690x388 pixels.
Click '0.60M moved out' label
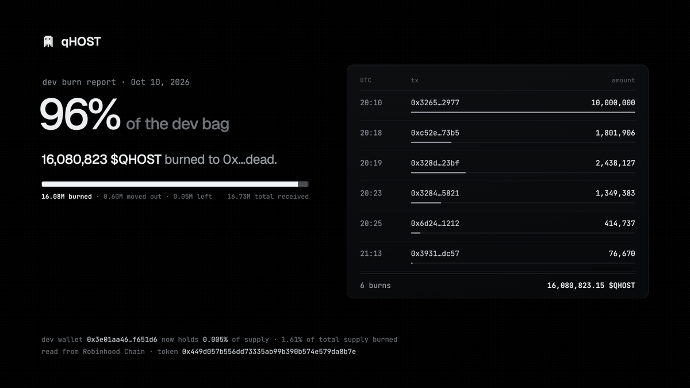pos(133,197)
